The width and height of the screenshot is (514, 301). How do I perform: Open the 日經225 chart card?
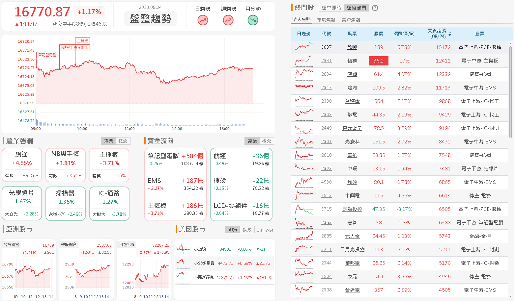[x=144, y=269]
